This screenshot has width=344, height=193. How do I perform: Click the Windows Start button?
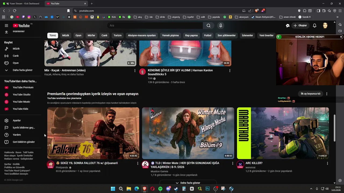[113, 189]
